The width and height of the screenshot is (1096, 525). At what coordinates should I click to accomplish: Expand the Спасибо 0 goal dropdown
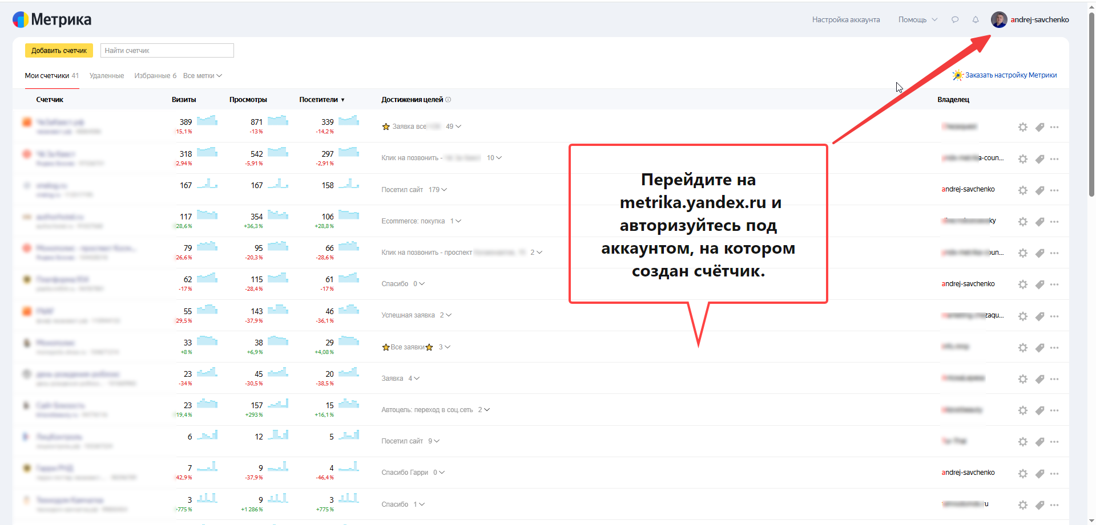click(x=419, y=284)
